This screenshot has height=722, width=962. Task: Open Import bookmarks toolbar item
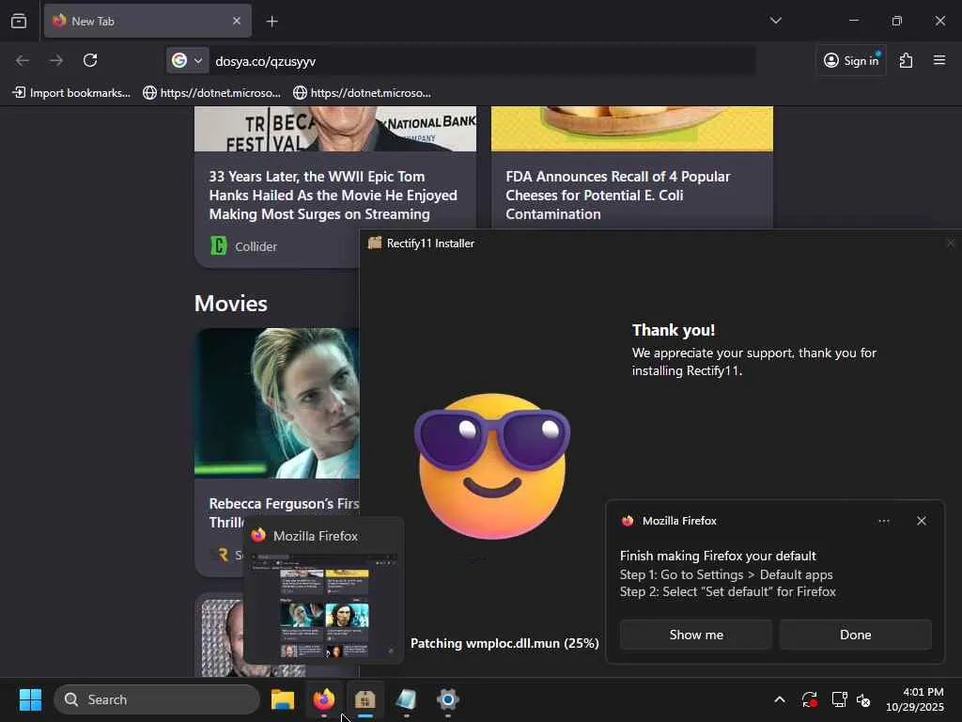point(71,93)
